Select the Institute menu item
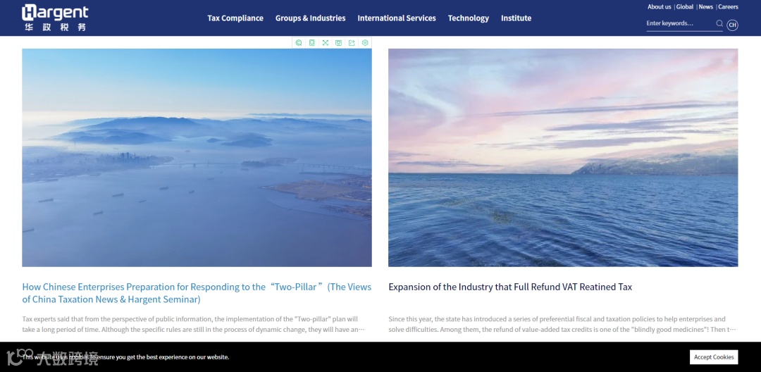Image resolution: width=761 pixels, height=372 pixels. pyautogui.click(x=516, y=18)
